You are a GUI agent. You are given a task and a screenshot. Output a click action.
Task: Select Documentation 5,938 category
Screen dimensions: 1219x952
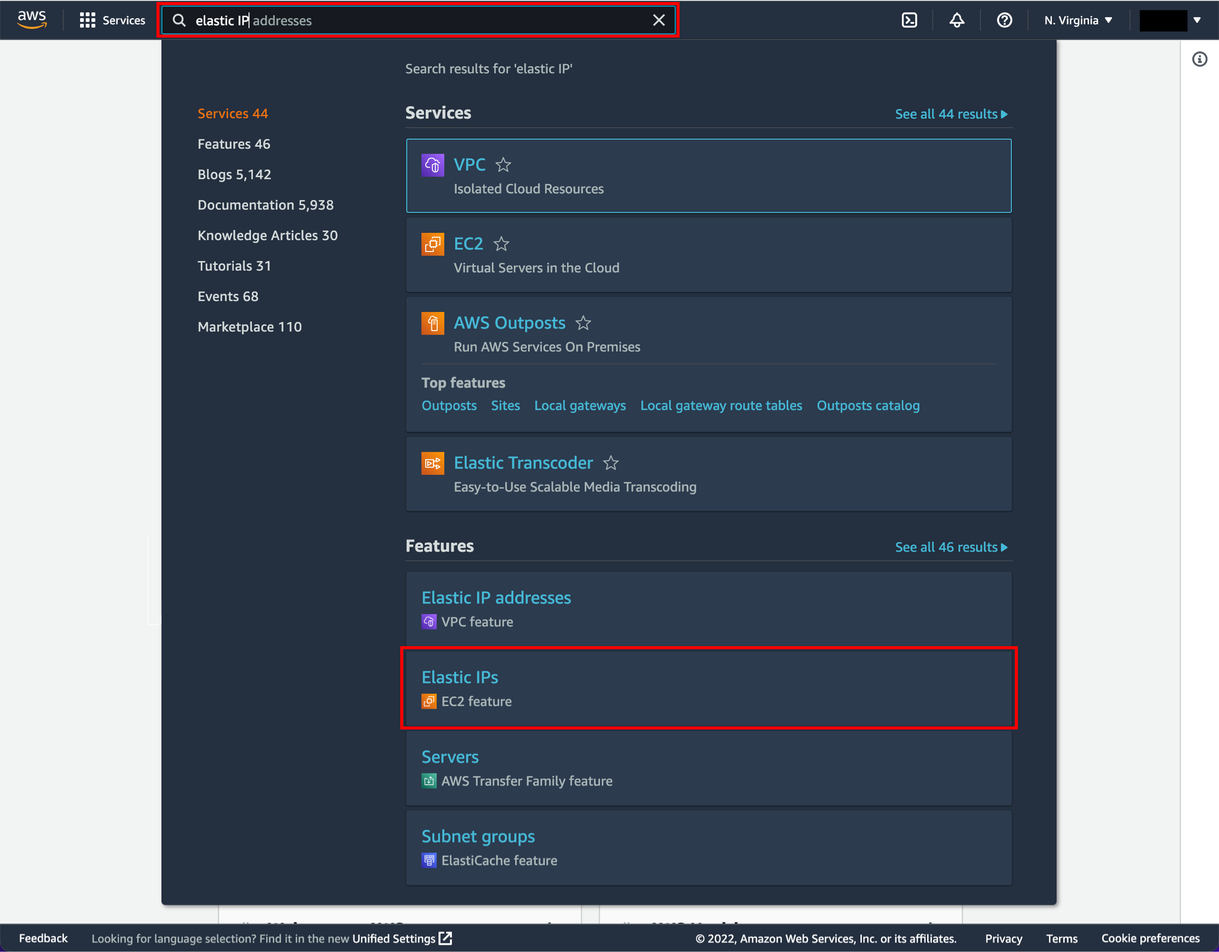coord(266,205)
